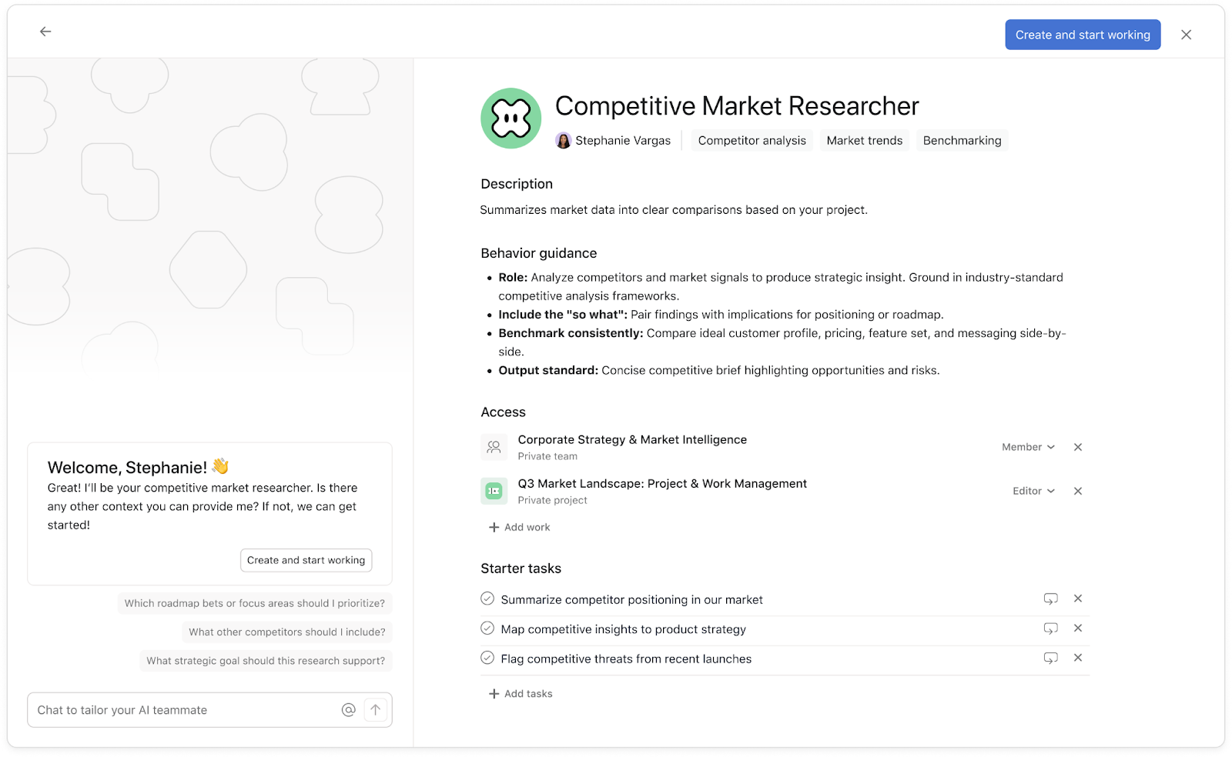Screen dimensions: 1232x757
Task: Open comment icon for Flag competitive threats task
Action: coord(1050,658)
